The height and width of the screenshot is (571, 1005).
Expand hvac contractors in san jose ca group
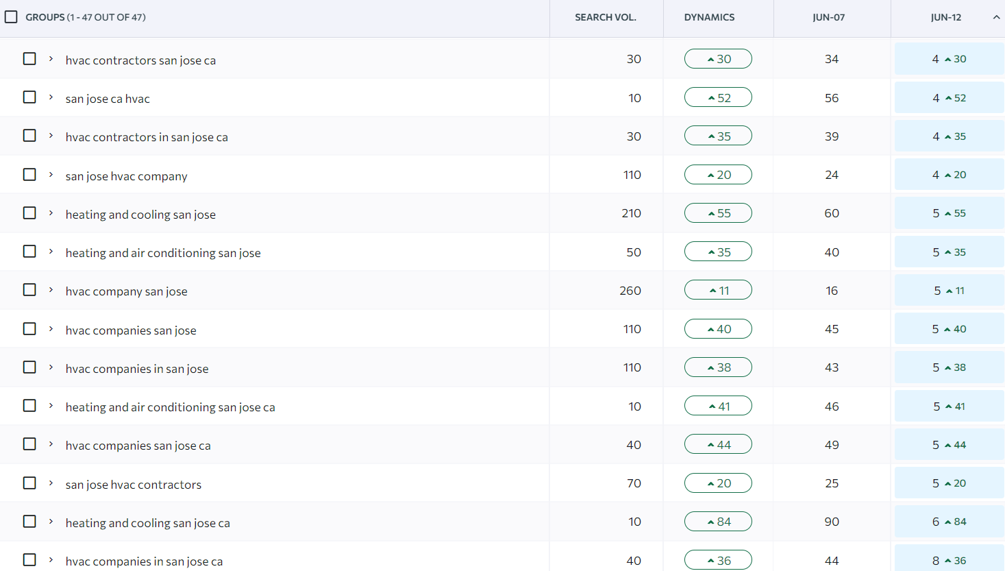coord(51,136)
